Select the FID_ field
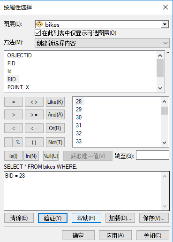 (x=13, y=63)
